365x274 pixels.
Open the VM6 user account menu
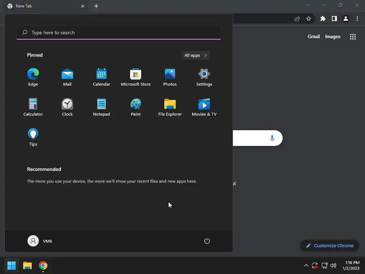pos(40,241)
